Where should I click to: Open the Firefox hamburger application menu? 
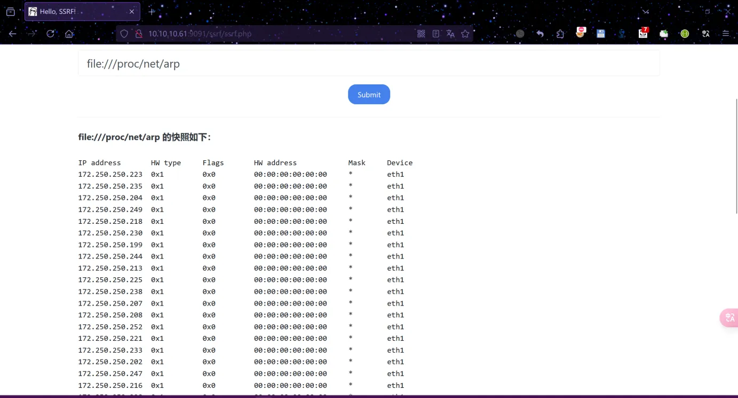(x=726, y=34)
